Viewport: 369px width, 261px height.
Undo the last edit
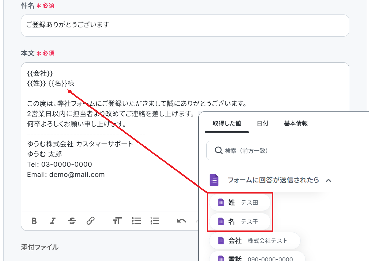[x=181, y=221]
